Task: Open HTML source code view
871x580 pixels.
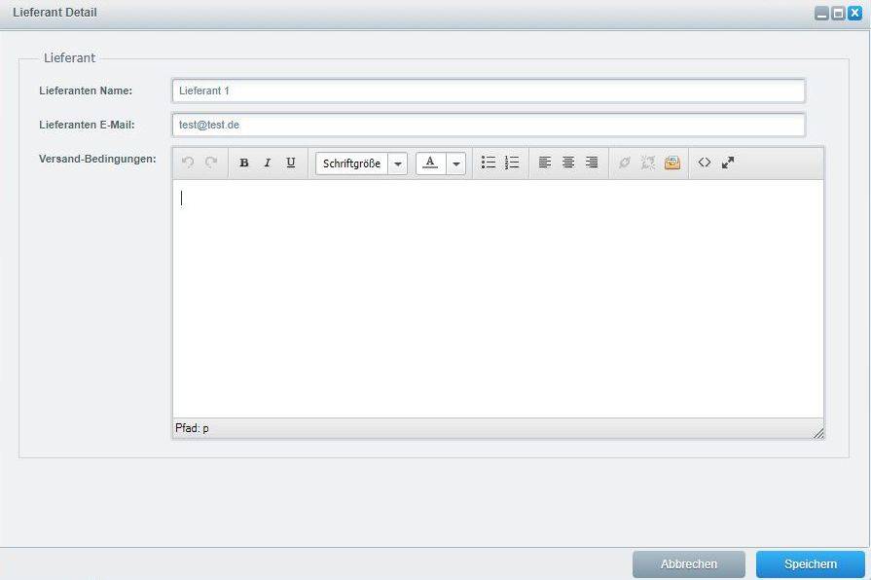Action: click(705, 163)
